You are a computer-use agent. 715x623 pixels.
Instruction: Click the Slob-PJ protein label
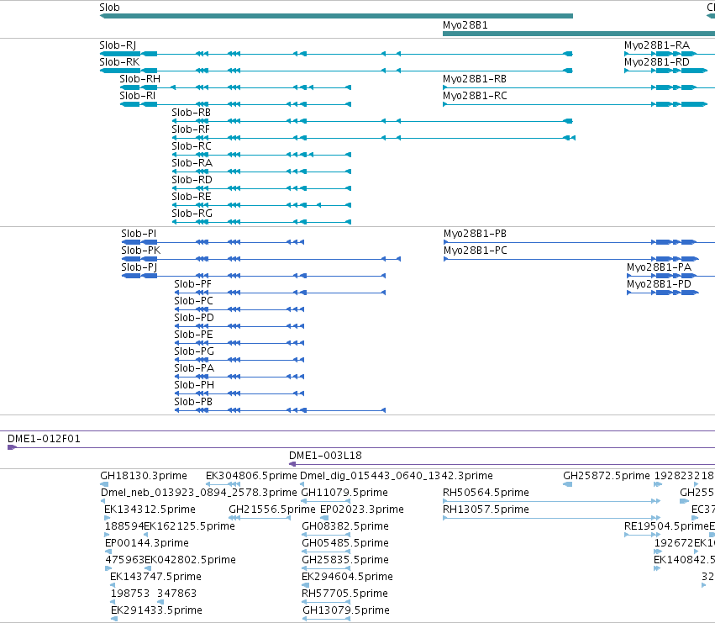(x=139, y=267)
